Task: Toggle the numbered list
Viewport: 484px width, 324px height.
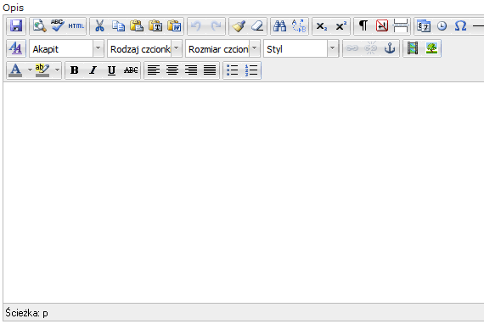Action: [x=251, y=70]
